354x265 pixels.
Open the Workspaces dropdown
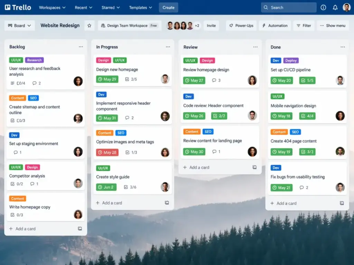[52, 8]
